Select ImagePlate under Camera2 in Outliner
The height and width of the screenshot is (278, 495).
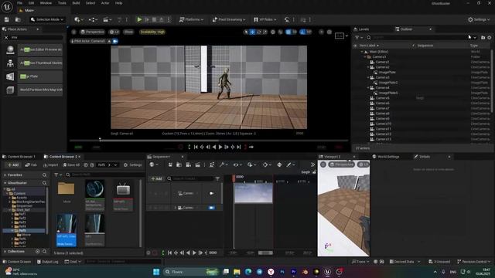(x=387, y=72)
